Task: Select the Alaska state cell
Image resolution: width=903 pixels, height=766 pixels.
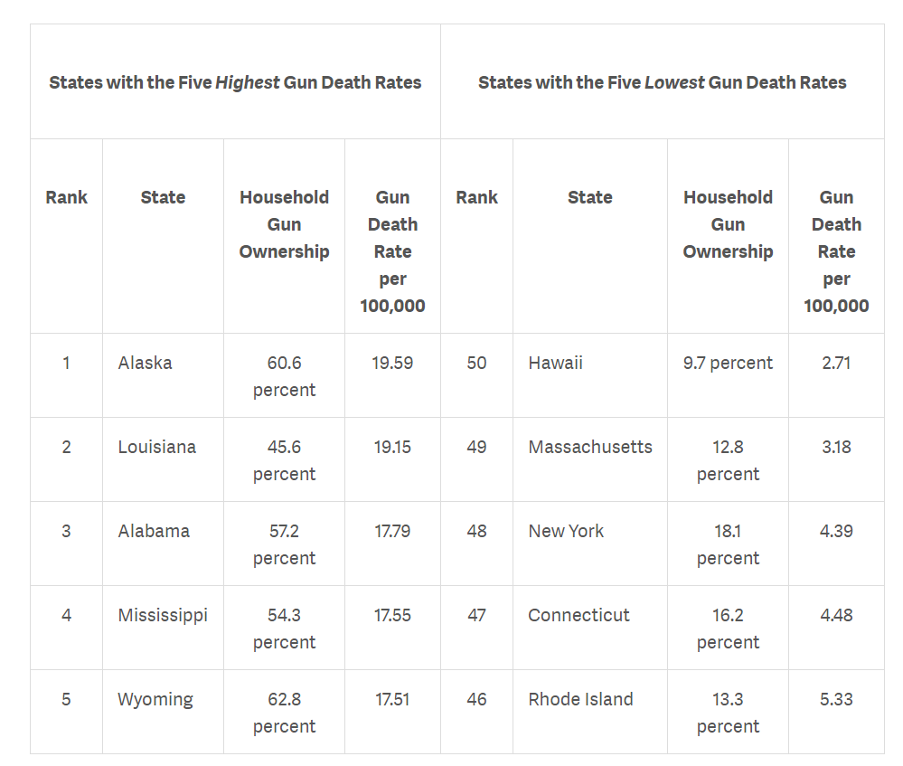Action: (163, 375)
